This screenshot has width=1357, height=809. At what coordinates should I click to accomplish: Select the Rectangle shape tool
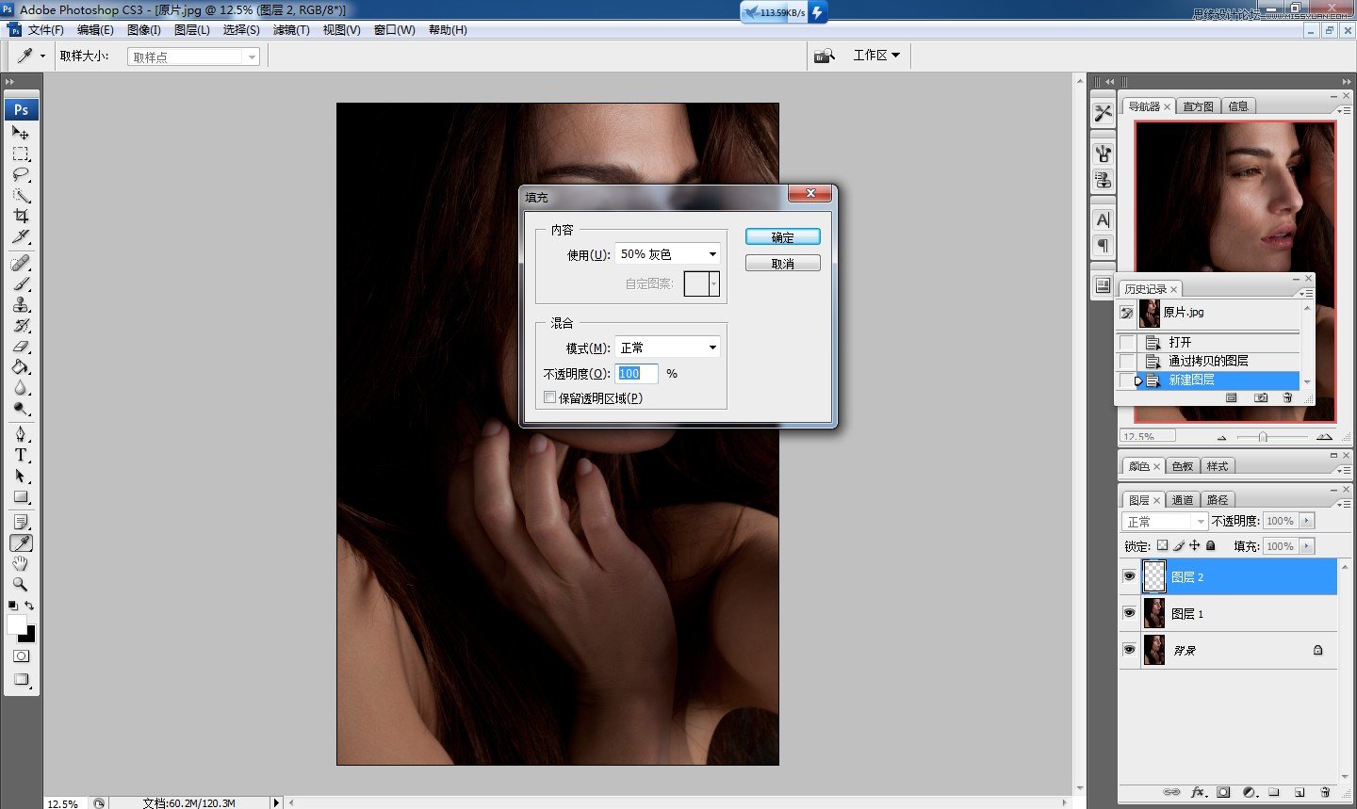coord(21,496)
